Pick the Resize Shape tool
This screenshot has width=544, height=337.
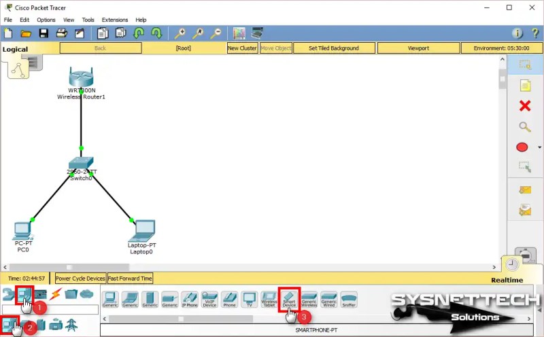click(525, 166)
